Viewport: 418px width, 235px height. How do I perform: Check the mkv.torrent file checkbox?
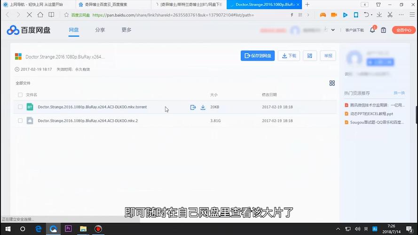coord(20,107)
